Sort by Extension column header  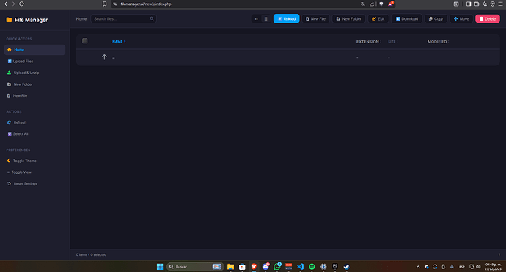[369, 42]
